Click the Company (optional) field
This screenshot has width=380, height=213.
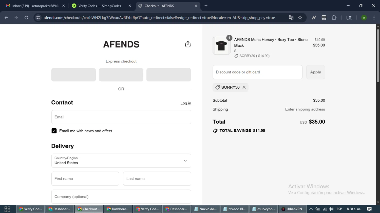pos(121,197)
